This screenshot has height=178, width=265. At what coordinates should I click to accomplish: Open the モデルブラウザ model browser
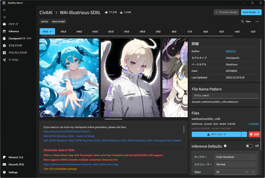[x=15, y=46]
